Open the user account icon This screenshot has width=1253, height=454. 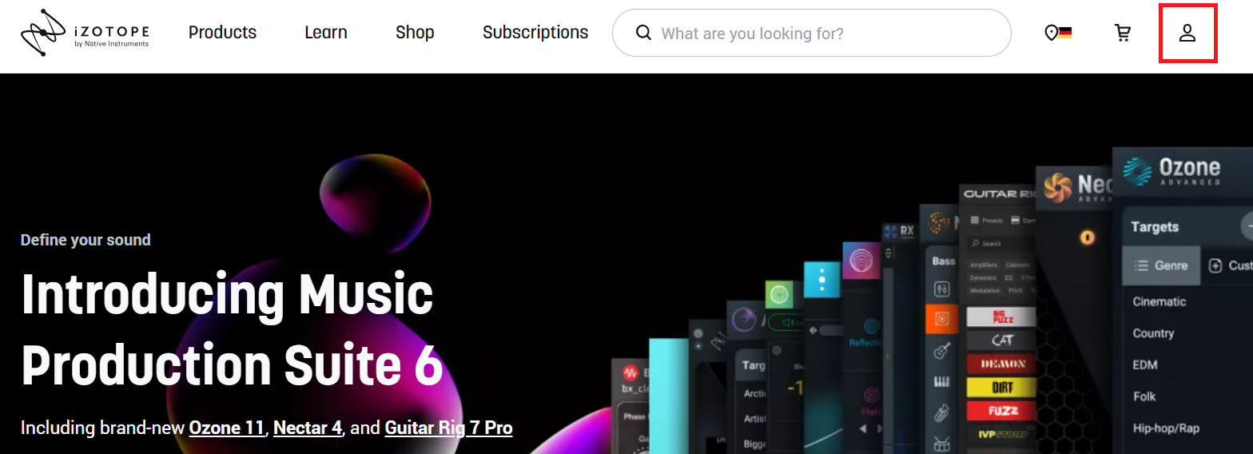point(1187,33)
